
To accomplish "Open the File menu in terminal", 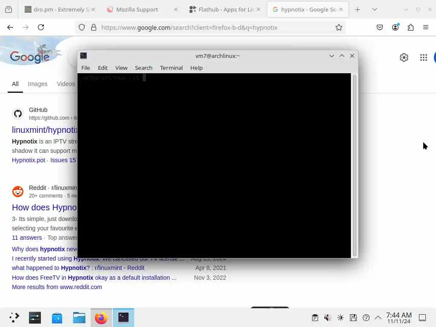I will pos(86,68).
